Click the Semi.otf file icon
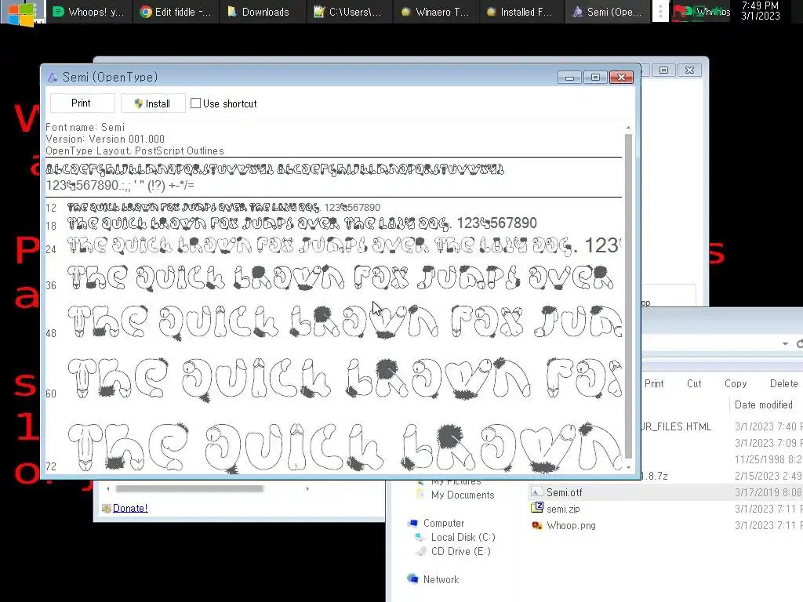This screenshot has width=803, height=602. [x=536, y=492]
